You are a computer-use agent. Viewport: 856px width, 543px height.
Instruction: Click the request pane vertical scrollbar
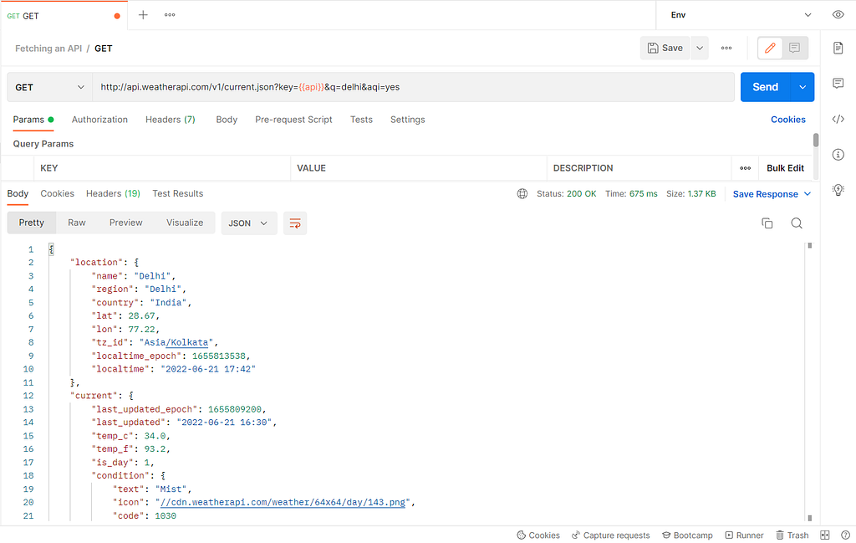pyautogui.click(x=816, y=141)
